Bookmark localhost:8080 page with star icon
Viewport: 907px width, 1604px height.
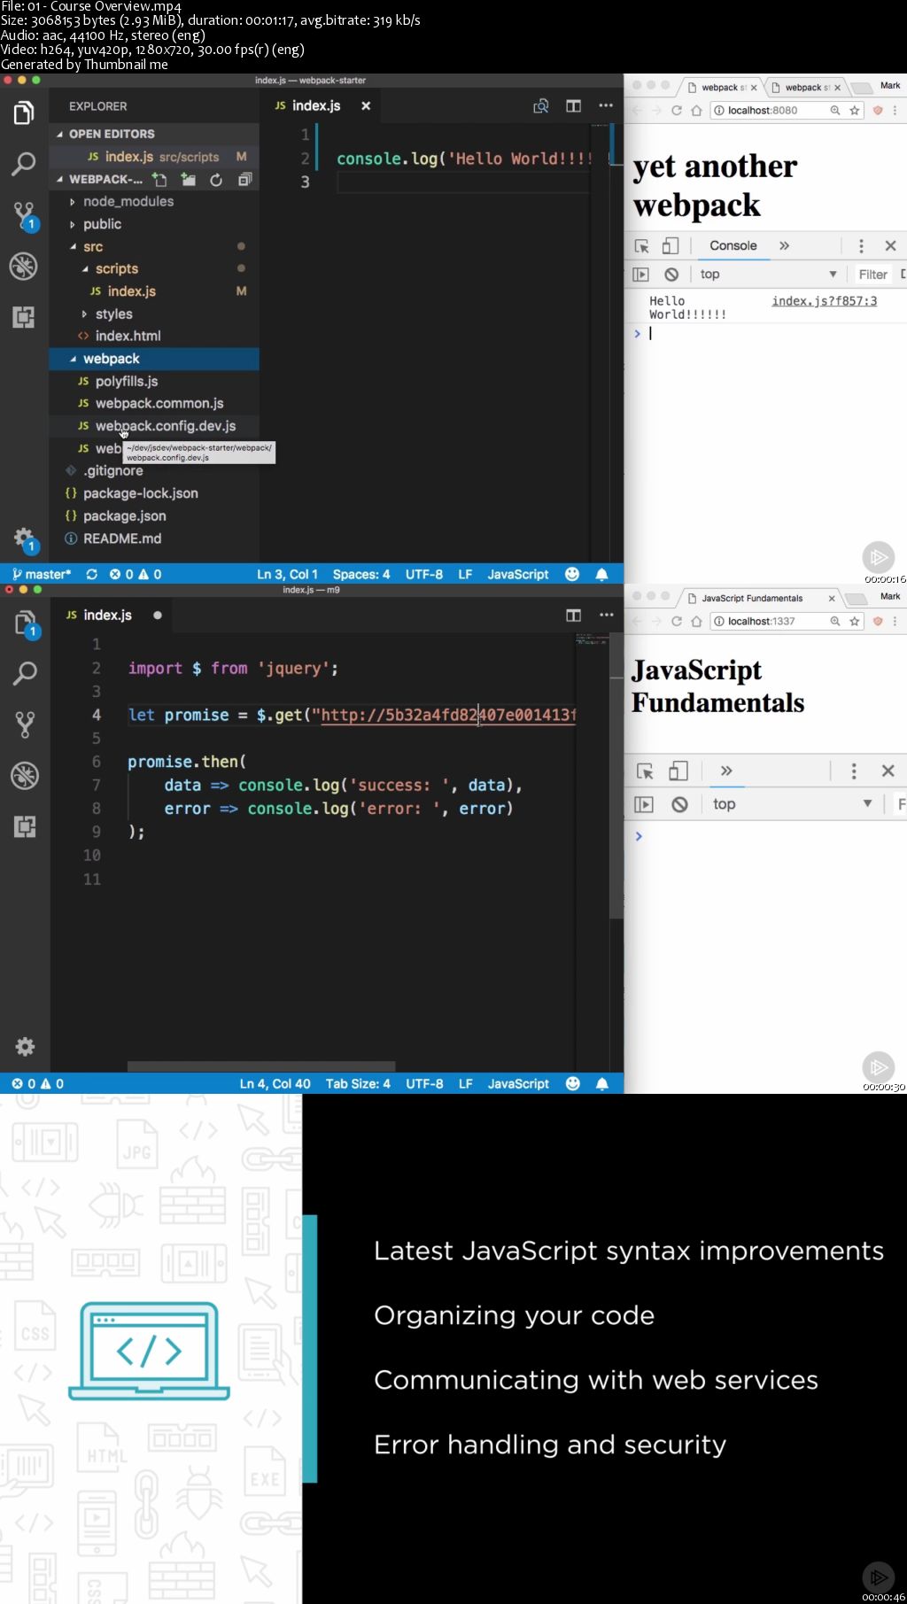click(855, 111)
